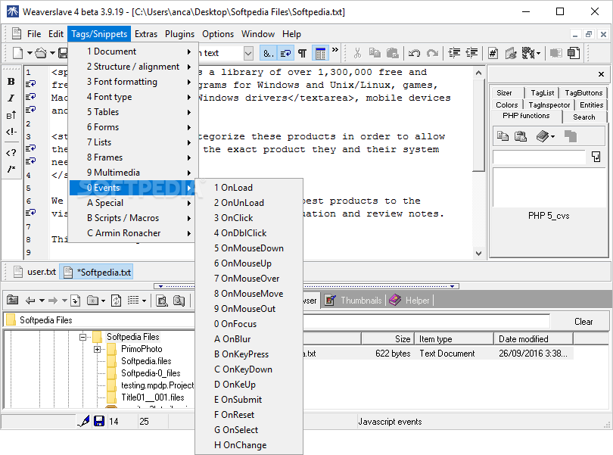Open the Plugins menu
This screenshot has height=455, width=613.
[179, 34]
